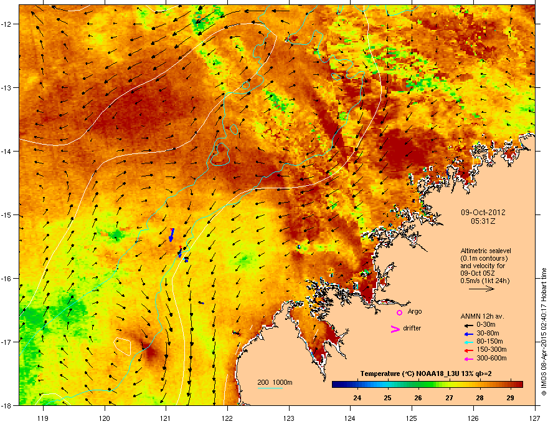The image size is (548, 424).
Task: Click the 'and velocity for' legend line
Action: point(482,266)
